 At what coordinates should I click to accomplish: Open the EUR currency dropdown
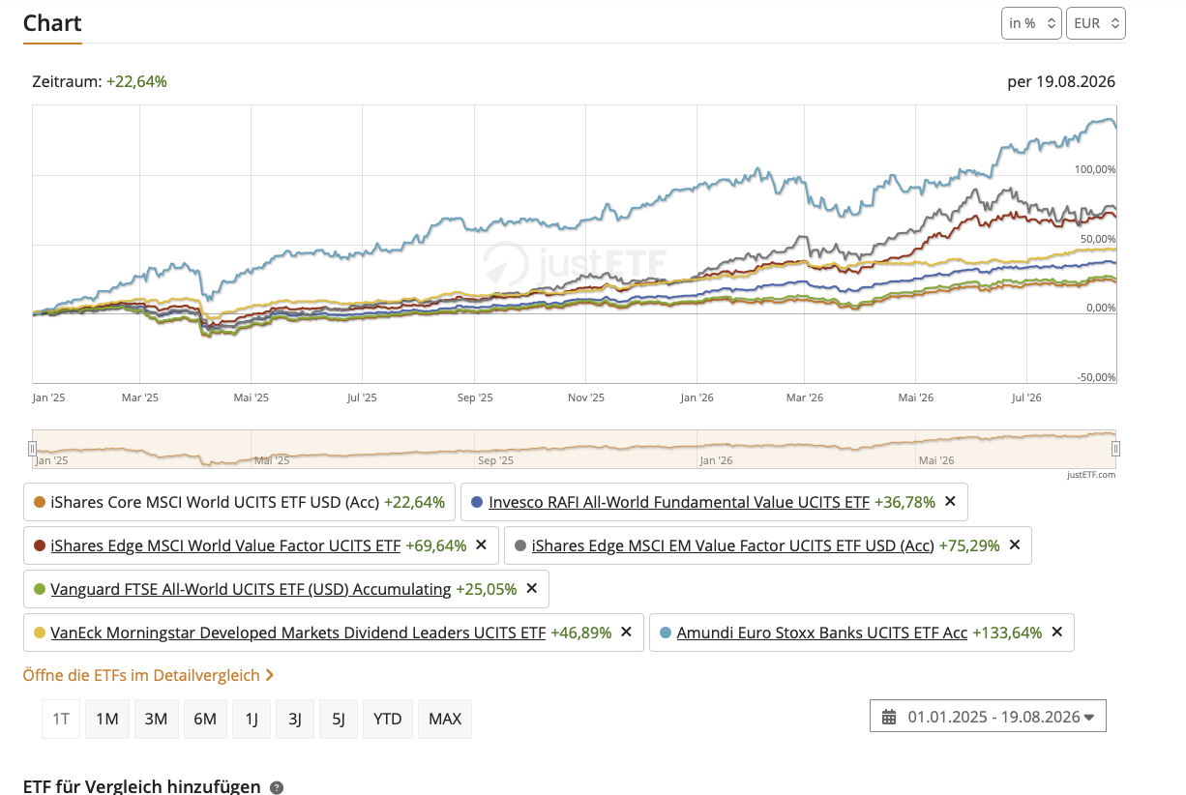[1095, 23]
